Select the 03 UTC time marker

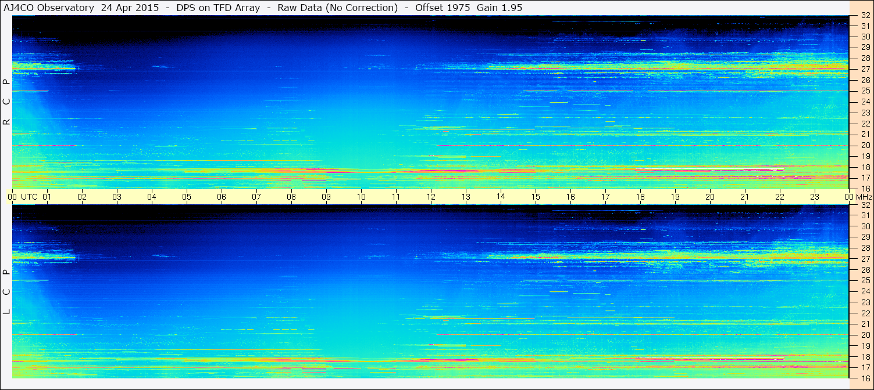(117, 197)
